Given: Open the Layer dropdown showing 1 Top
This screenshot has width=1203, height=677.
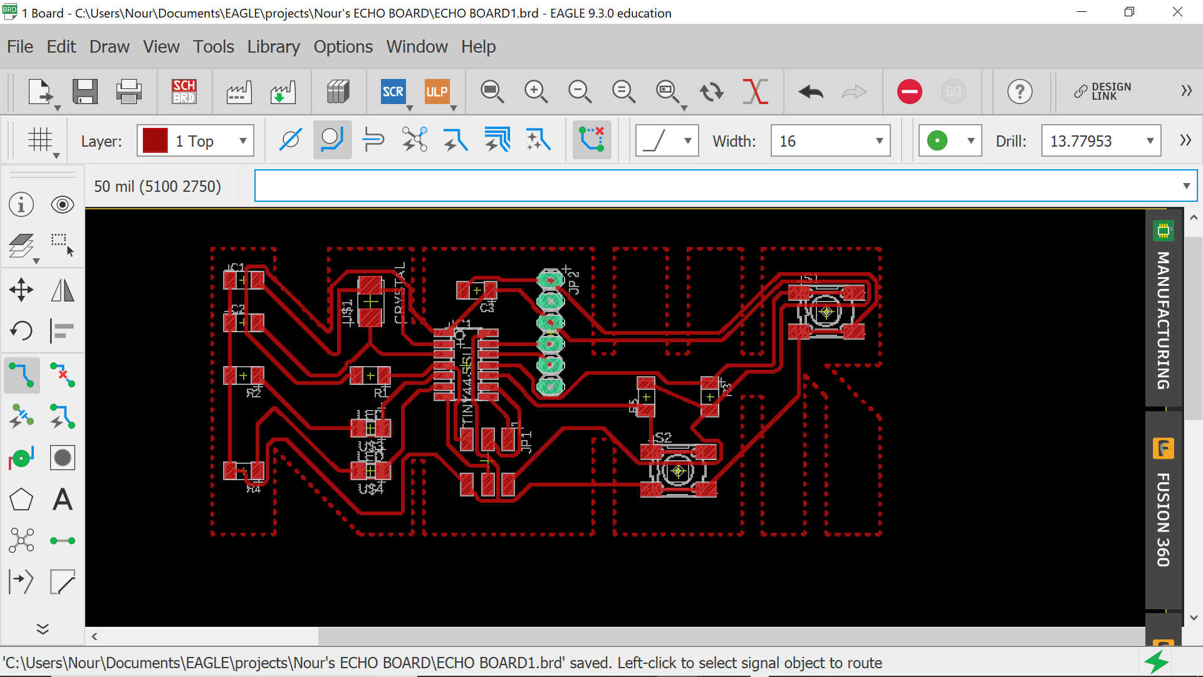Looking at the screenshot, I should click(242, 141).
